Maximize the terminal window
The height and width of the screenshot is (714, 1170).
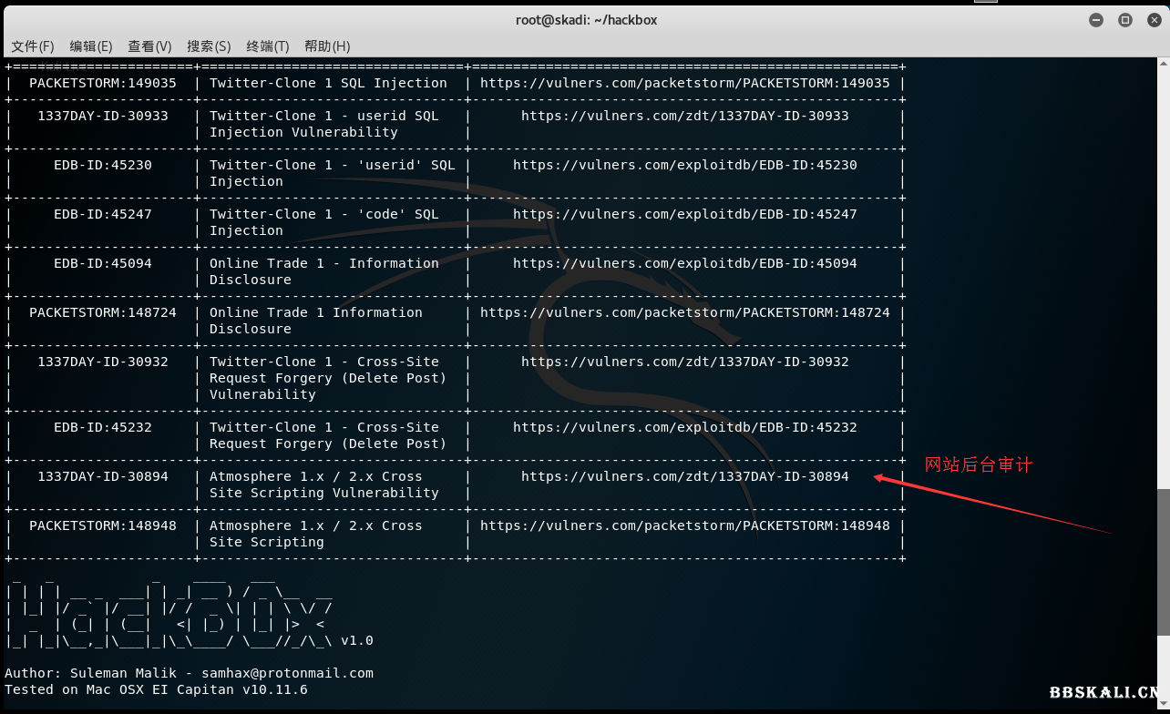click(x=1125, y=20)
